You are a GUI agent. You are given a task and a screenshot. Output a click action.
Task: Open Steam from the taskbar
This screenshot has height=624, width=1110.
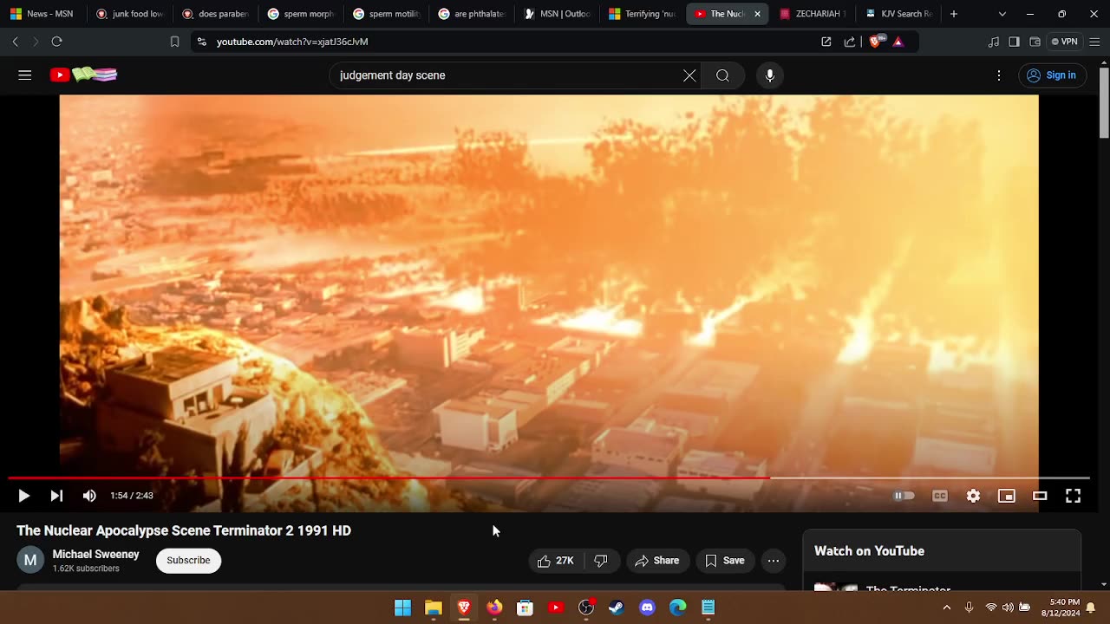tap(617, 608)
